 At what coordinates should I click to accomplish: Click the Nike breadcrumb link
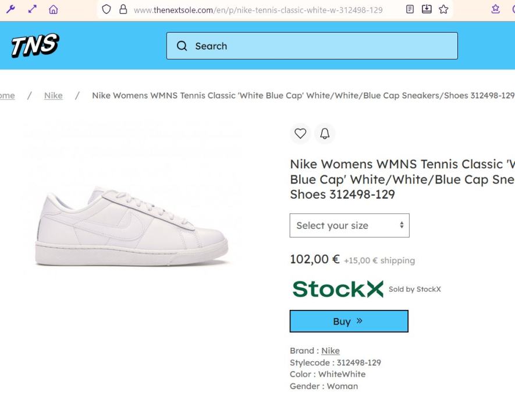point(54,96)
